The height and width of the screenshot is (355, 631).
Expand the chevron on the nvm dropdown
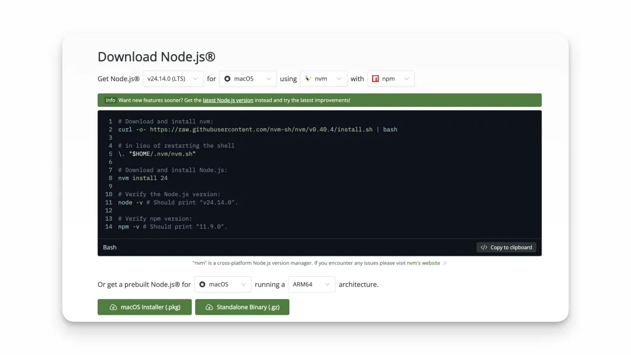point(338,79)
